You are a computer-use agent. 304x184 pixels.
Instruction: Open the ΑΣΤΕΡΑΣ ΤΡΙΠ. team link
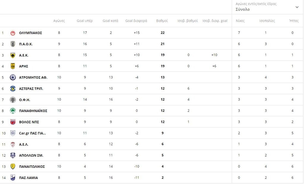(31, 89)
